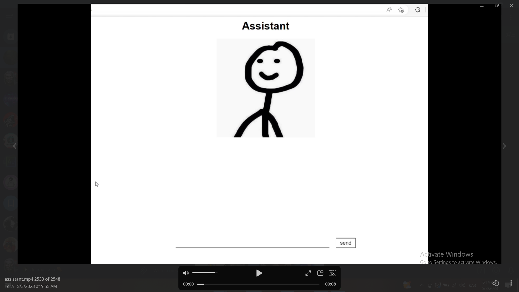Click the elapsed time 00:00 label
This screenshot has height=292, width=519.
coord(188,284)
